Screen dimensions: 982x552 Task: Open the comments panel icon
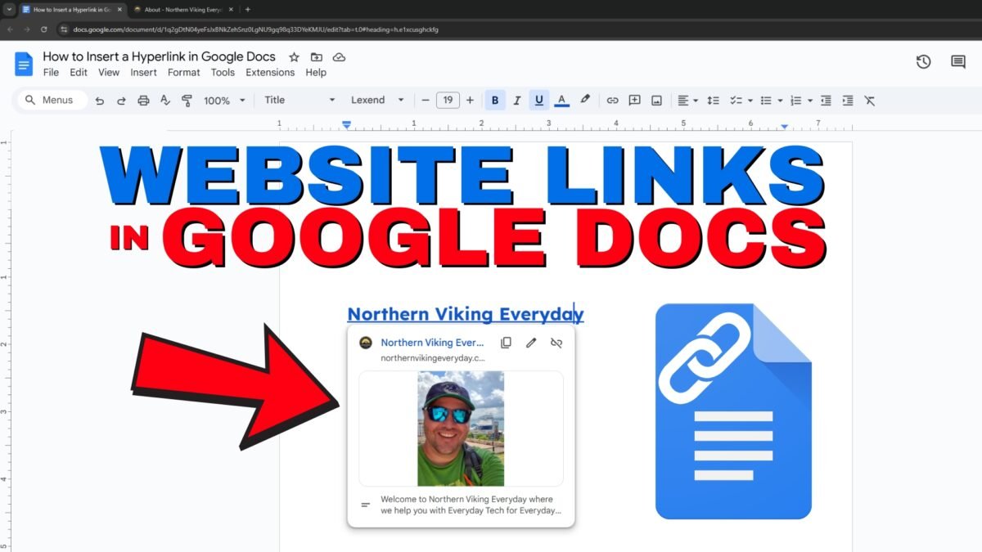point(957,62)
